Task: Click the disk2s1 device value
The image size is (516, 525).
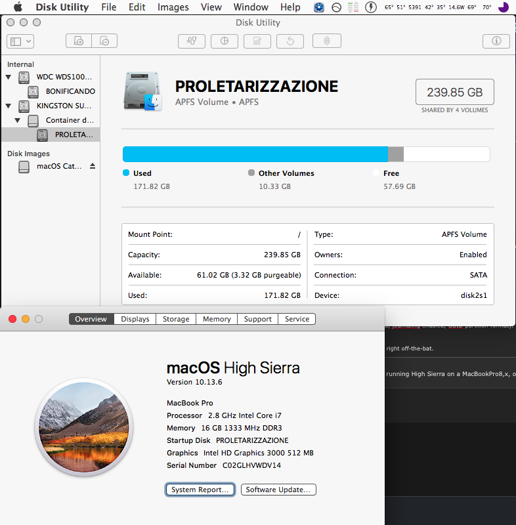Action: pyautogui.click(x=474, y=296)
